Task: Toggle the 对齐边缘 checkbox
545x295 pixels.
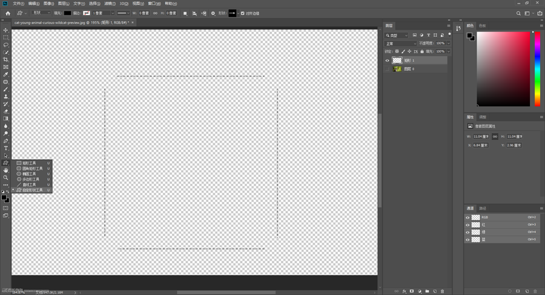Action: tap(243, 13)
